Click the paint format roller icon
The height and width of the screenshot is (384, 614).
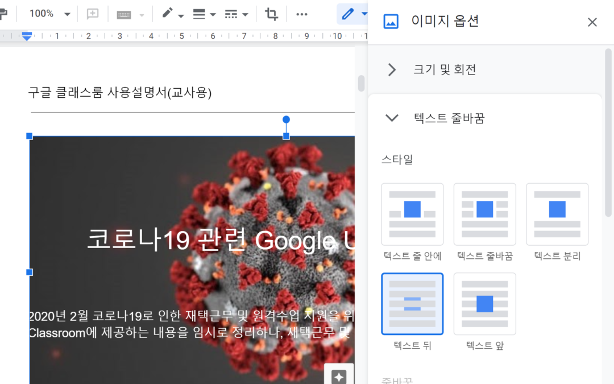3,14
